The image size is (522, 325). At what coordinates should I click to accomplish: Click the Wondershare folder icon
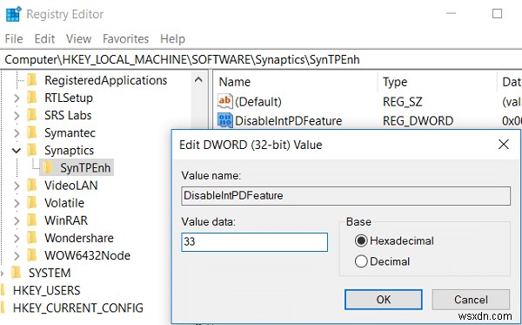pos(32,238)
